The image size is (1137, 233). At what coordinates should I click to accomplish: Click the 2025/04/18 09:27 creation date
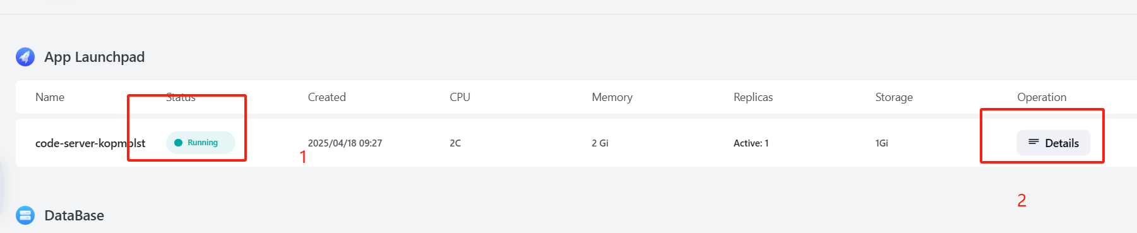pyautogui.click(x=345, y=143)
